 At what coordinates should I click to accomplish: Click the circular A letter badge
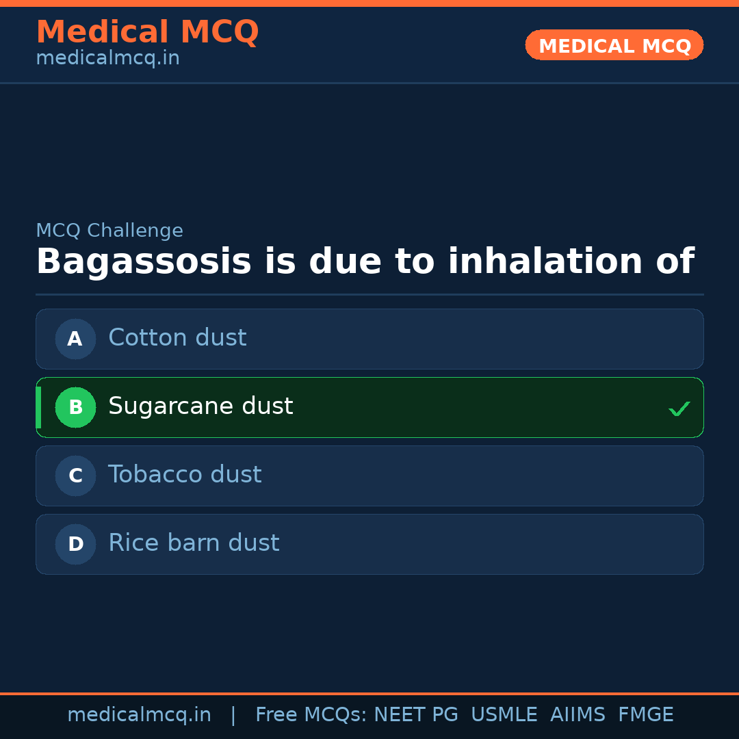tap(75, 339)
